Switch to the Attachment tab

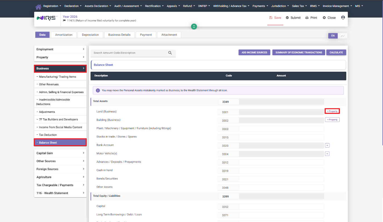coord(169,35)
